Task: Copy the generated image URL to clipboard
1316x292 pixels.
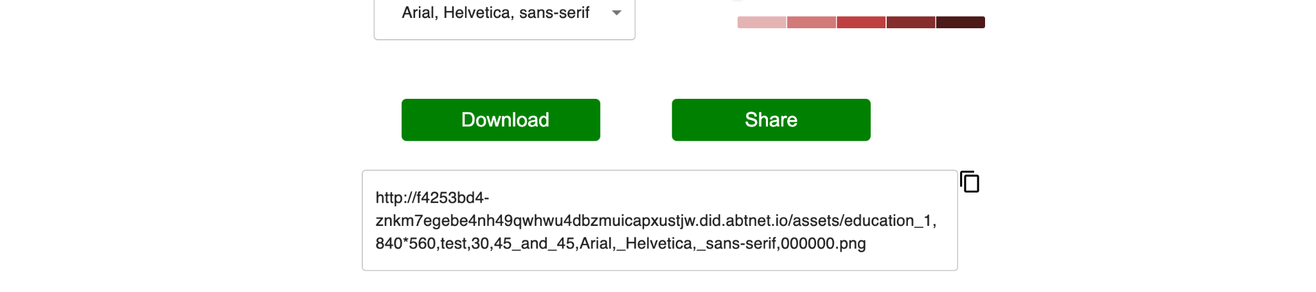Action: coord(970,182)
